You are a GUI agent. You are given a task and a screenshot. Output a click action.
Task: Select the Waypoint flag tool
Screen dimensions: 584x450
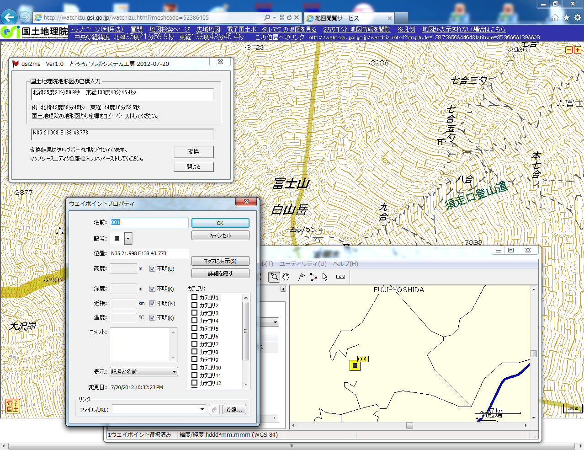(x=301, y=277)
